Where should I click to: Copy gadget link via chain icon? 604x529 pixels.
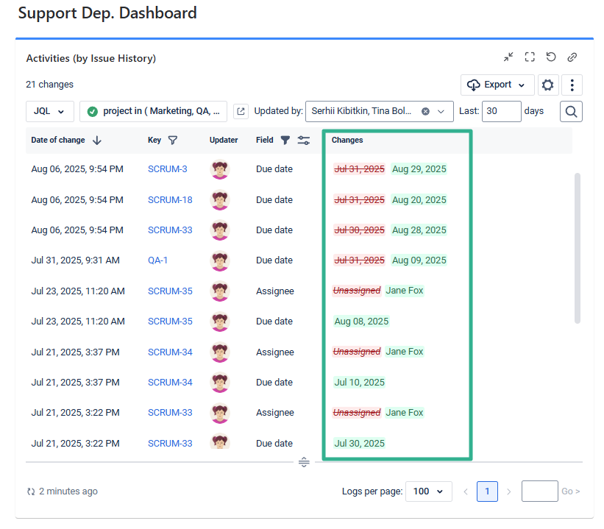point(572,57)
